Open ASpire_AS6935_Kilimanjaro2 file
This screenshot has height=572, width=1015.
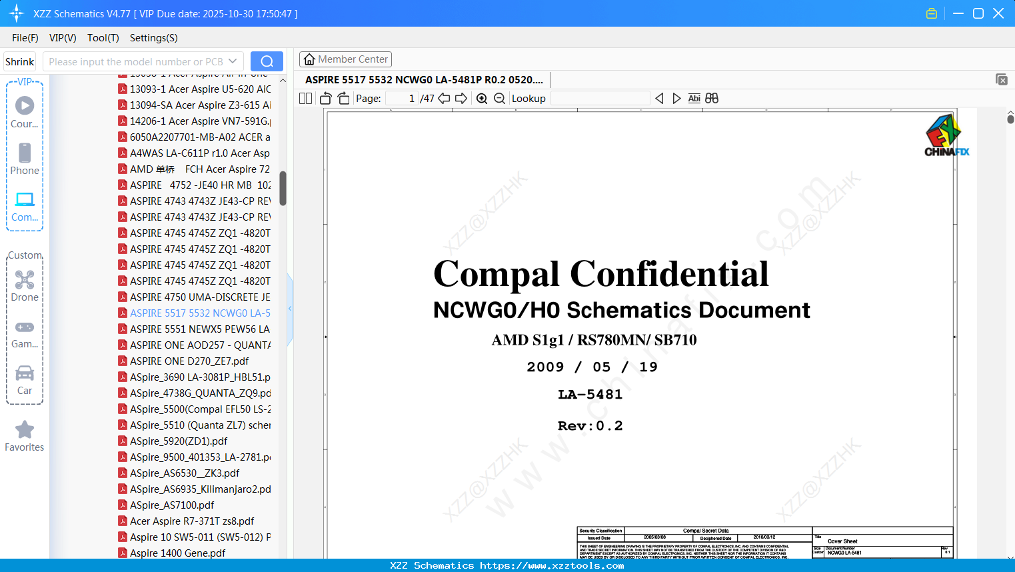coord(195,489)
